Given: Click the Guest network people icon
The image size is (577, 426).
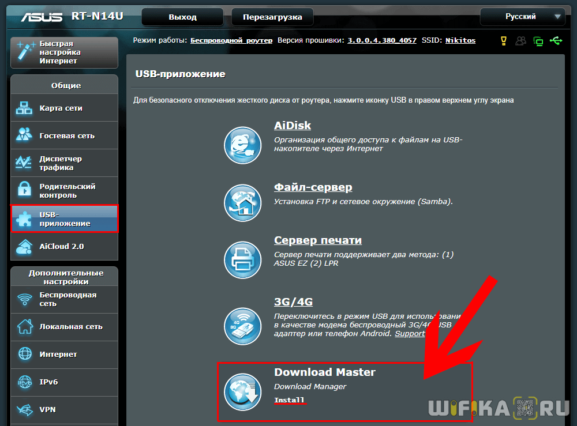Looking at the screenshot, I should pos(24,134).
